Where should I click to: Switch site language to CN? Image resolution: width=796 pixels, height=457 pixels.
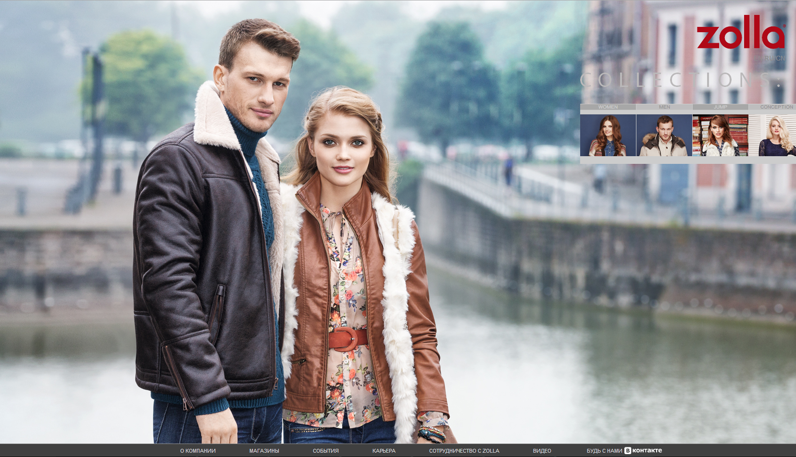point(780,58)
